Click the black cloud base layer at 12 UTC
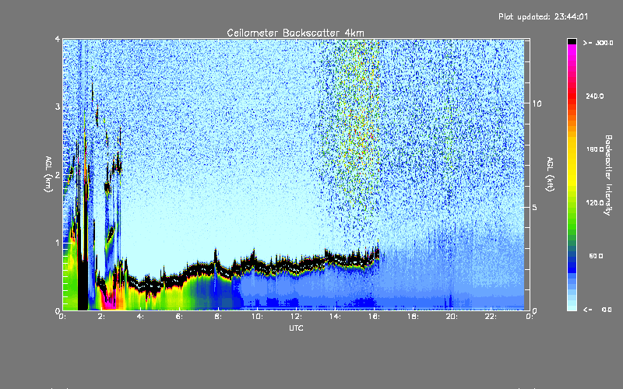 [x=296, y=267]
